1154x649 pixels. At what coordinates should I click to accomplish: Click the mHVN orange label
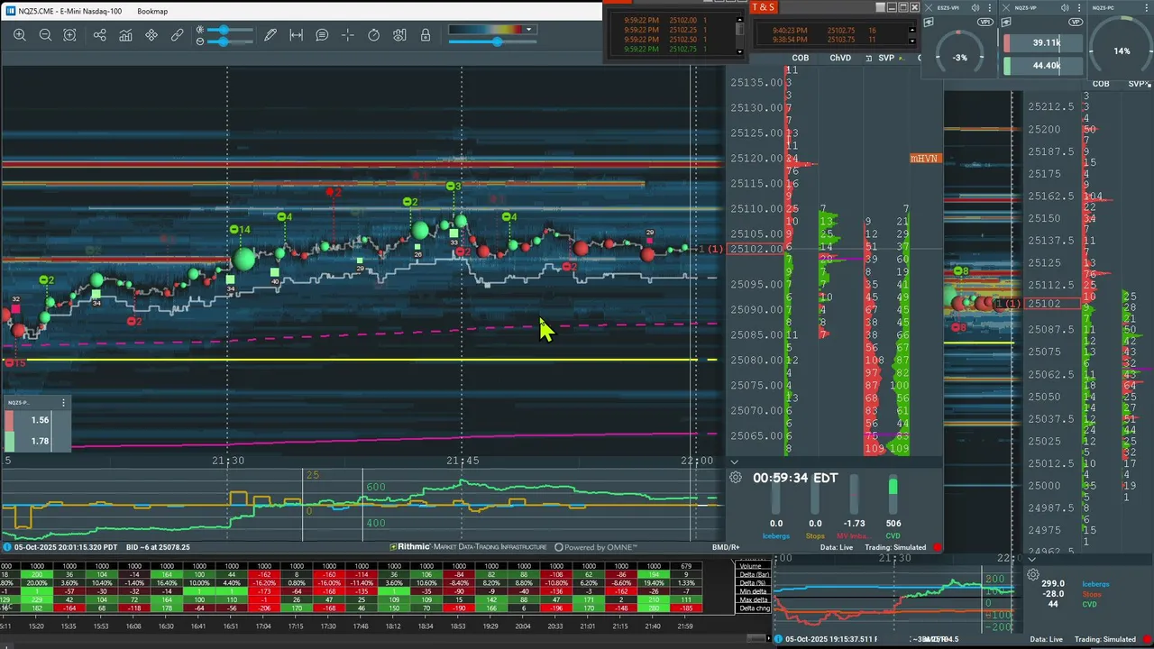[x=924, y=159]
